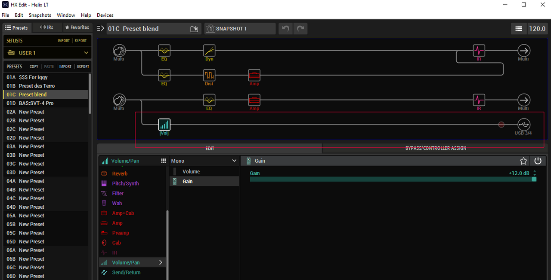Switch to Bypass/Controller Assign tab
This screenshot has width=551, height=280.
[x=436, y=148]
